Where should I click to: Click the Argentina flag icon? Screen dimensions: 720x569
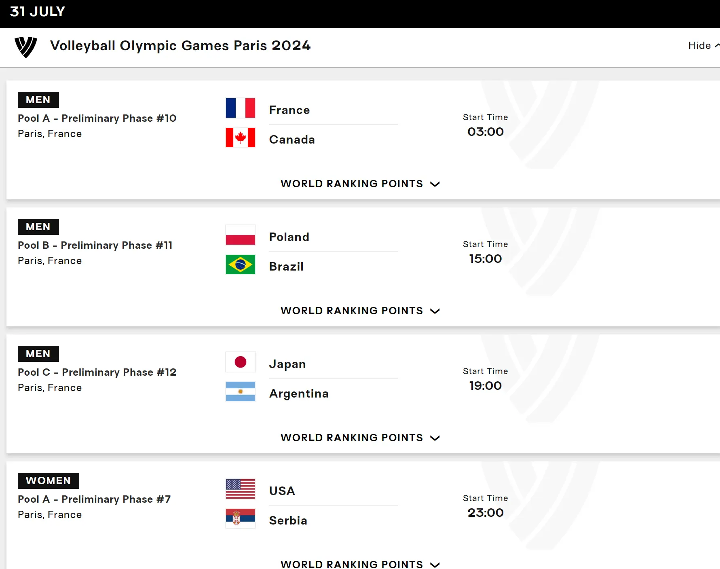[x=241, y=391]
